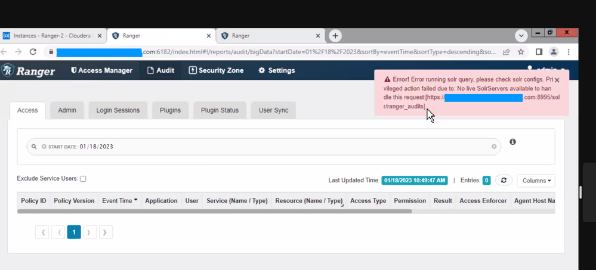The image size is (596, 270).
Task: Open Settings in the Ranger navbar
Action: 276,70
